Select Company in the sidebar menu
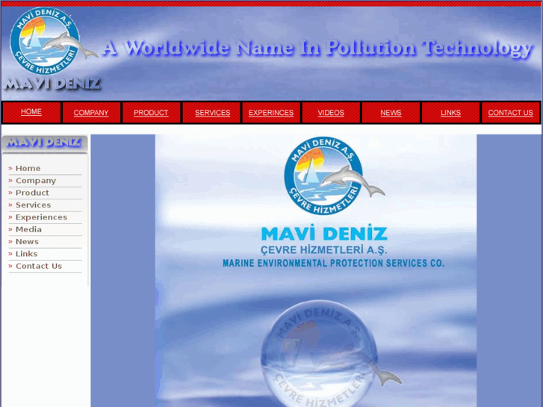The width and height of the screenshot is (543, 407). pos(36,181)
